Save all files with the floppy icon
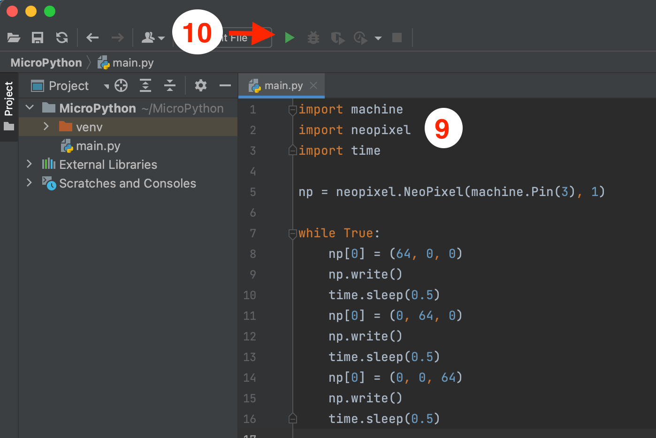The width and height of the screenshot is (656, 438). point(38,38)
